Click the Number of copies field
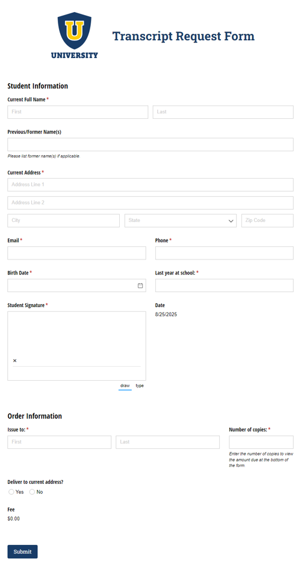 (261, 442)
